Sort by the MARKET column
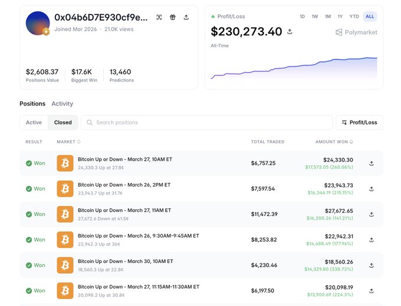401x306 pixels. (68, 142)
